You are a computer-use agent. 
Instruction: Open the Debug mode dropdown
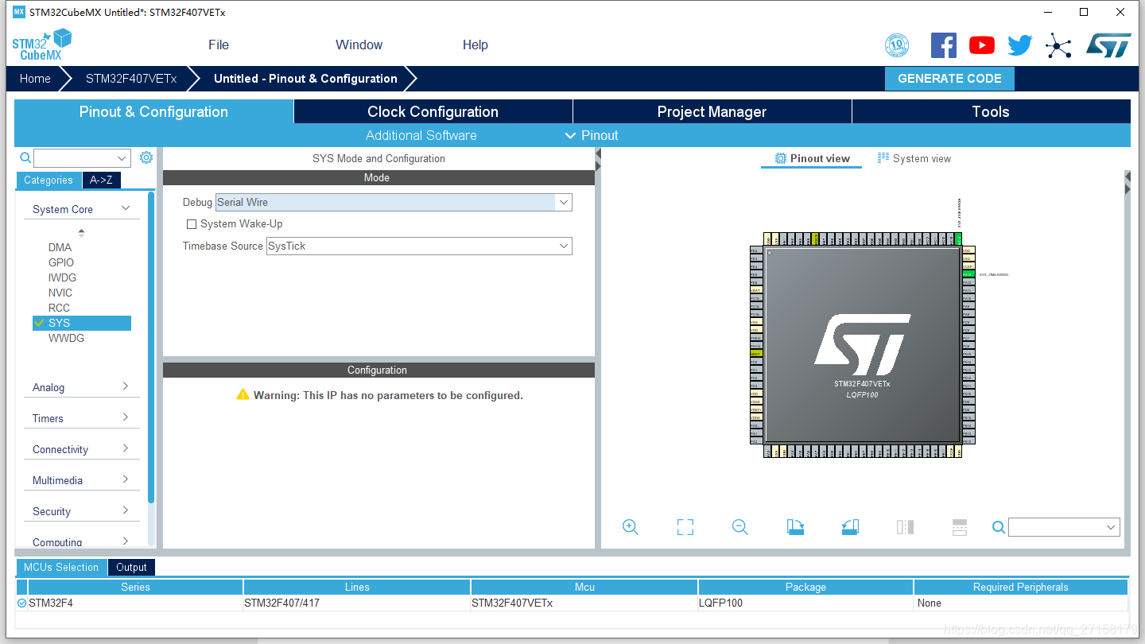(564, 202)
